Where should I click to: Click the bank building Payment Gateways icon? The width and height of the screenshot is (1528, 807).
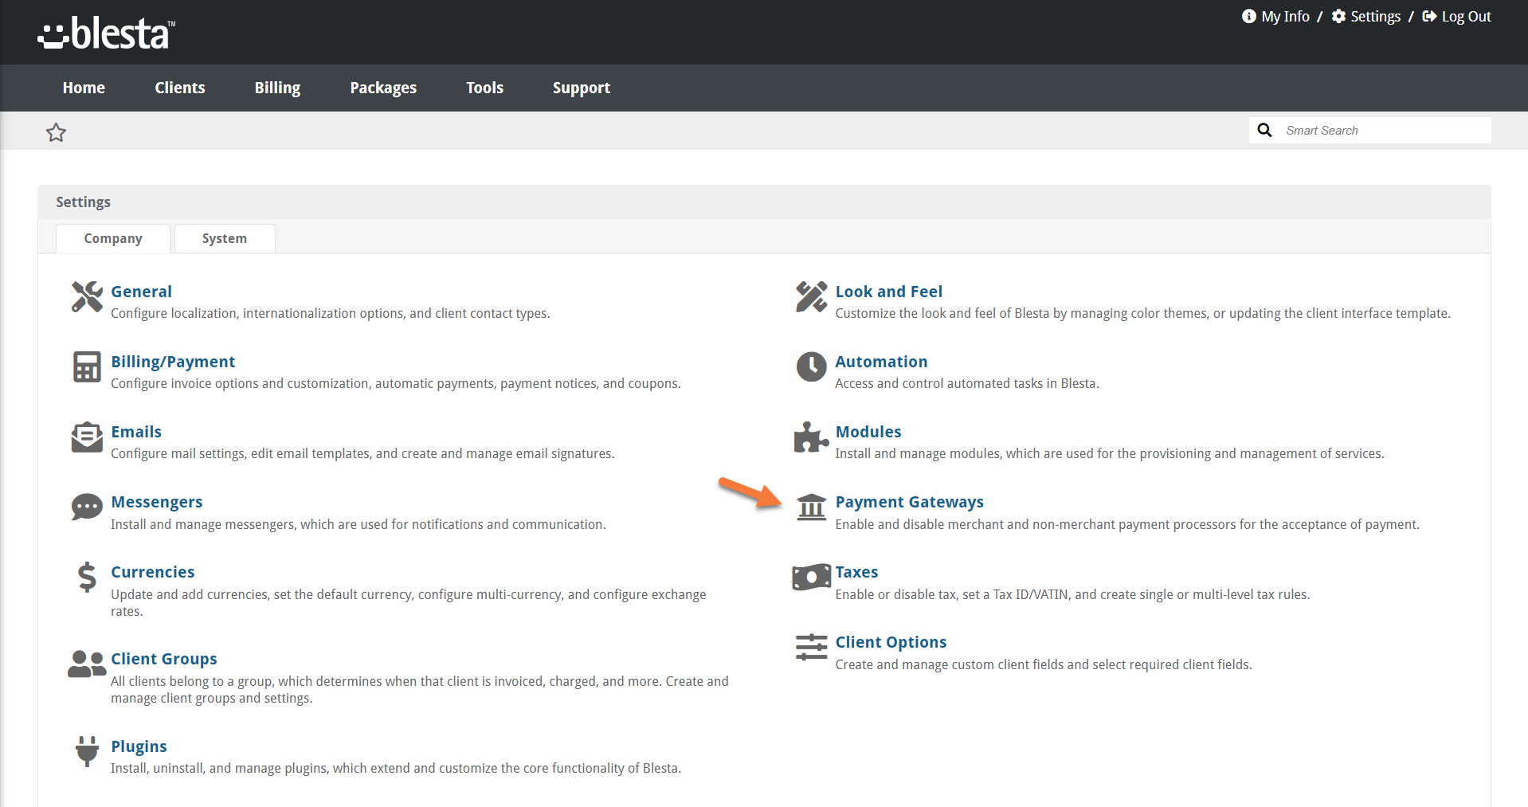coord(811,507)
